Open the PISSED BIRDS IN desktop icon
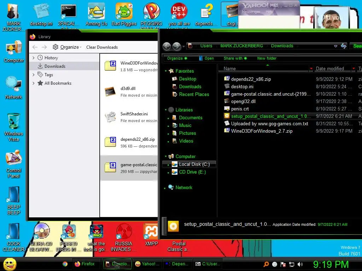Viewport: 362px width, 271px height. pyautogui.click(x=69, y=237)
